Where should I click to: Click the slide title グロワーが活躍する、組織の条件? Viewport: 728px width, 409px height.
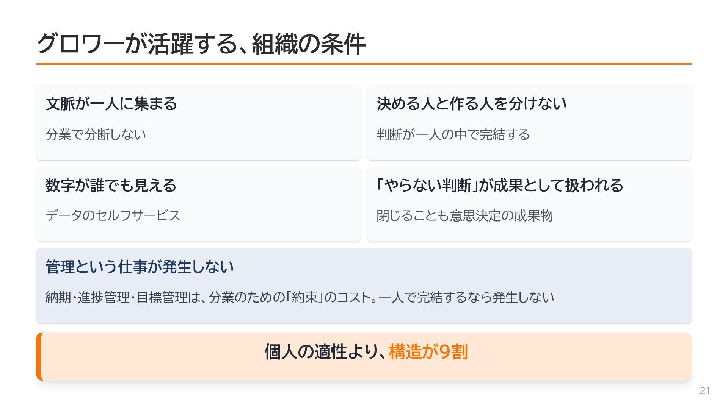pos(201,44)
